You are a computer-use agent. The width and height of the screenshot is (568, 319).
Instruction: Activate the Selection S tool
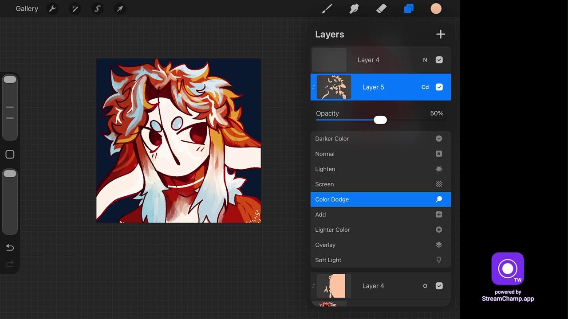click(x=98, y=9)
